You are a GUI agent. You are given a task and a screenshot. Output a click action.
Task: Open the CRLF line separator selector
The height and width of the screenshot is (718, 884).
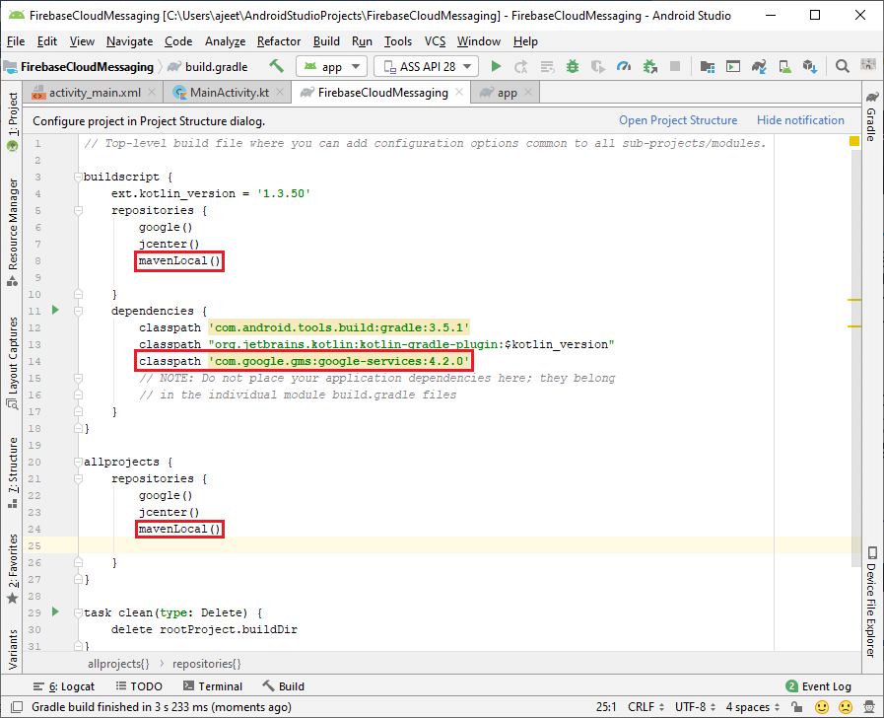point(646,707)
